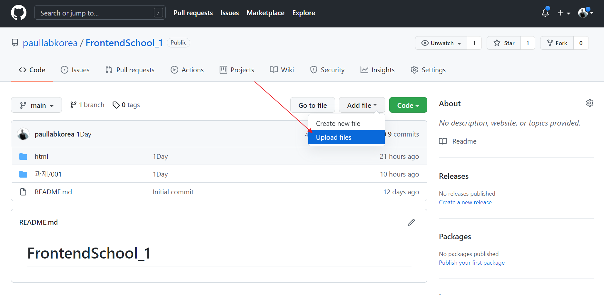Click the 12 days ago timestamp
This screenshot has height=295, width=604.
click(401, 192)
